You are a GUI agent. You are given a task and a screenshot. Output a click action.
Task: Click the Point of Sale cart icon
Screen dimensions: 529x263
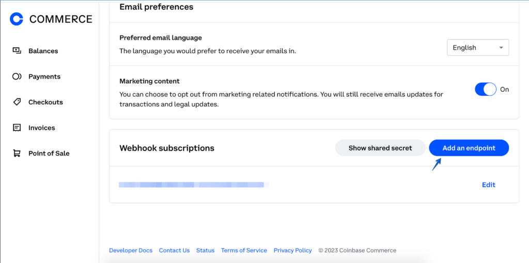click(x=17, y=153)
